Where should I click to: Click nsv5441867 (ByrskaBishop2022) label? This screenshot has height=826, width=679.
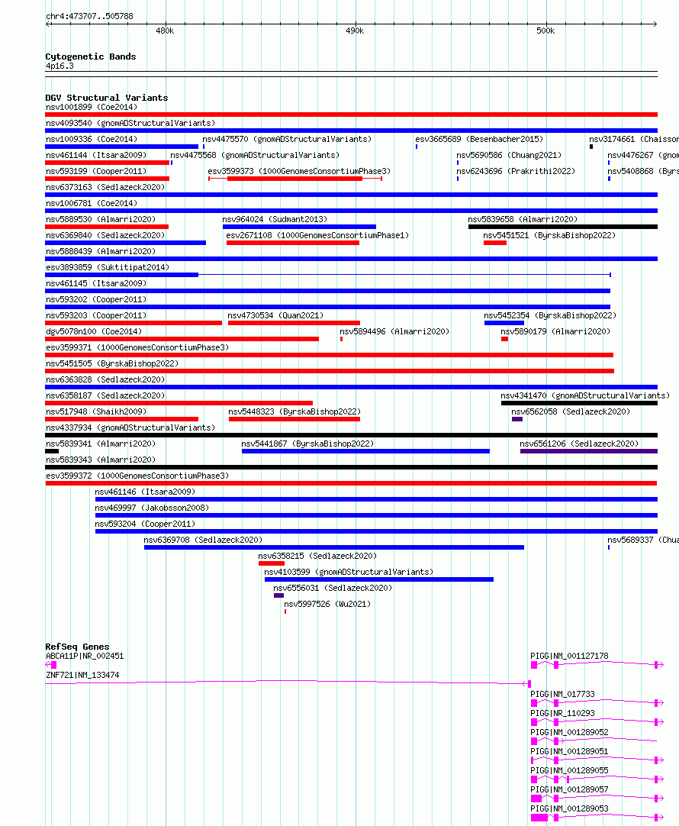pyautogui.click(x=307, y=444)
